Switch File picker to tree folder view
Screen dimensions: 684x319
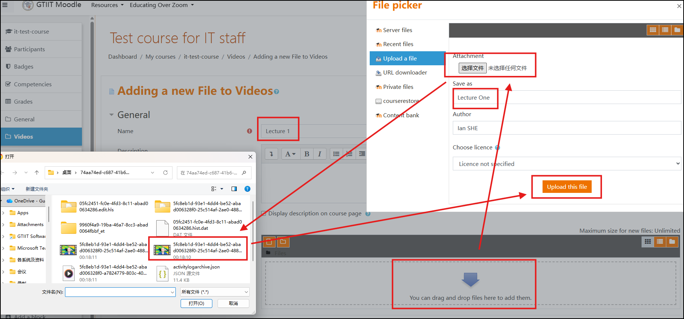(x=677, y=30)
